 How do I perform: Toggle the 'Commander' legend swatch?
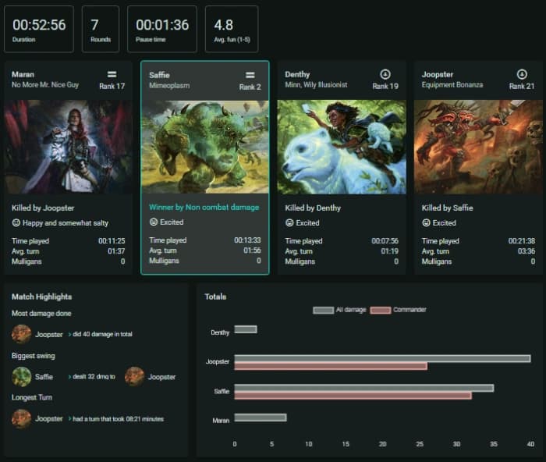tap(381, 310)
